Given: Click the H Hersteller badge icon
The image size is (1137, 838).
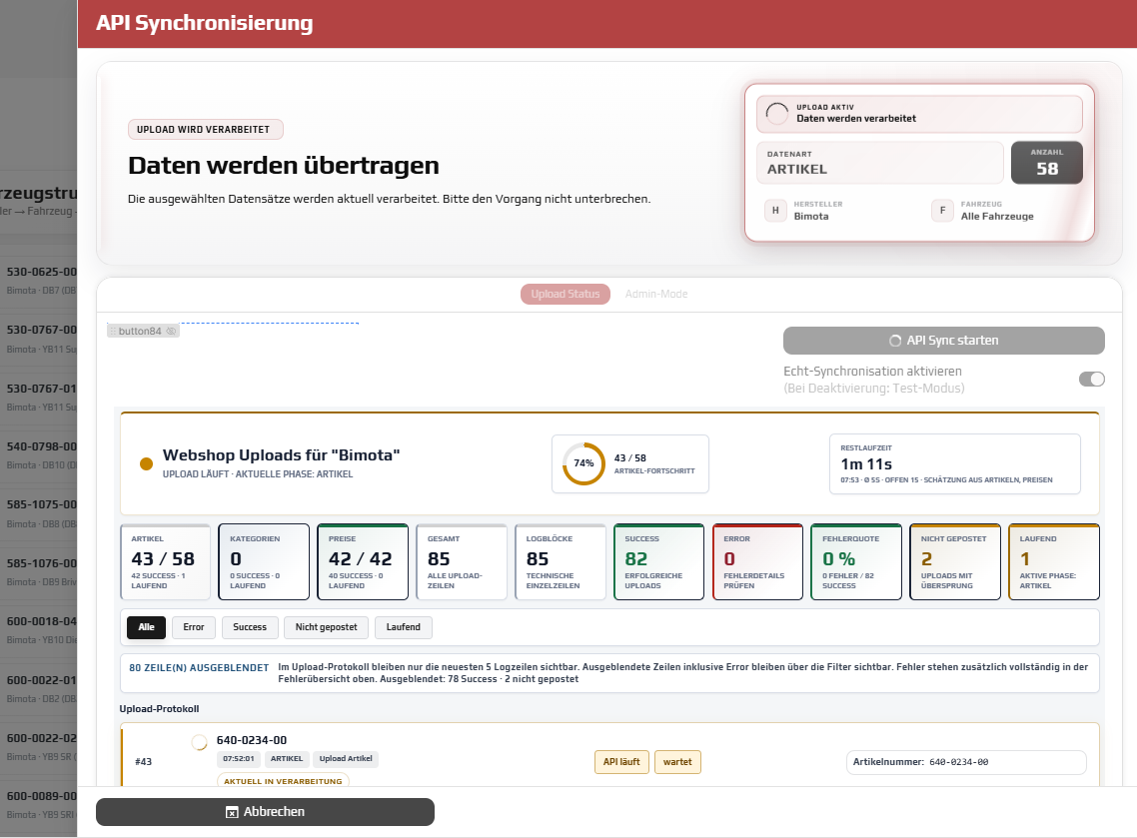Looking at the screenshot, I should click(775, 210).
